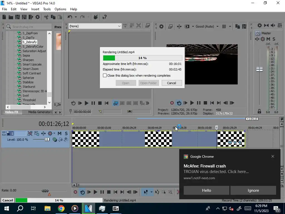
Task: Click the Master volume fader handle
Action: click(259, 69)
